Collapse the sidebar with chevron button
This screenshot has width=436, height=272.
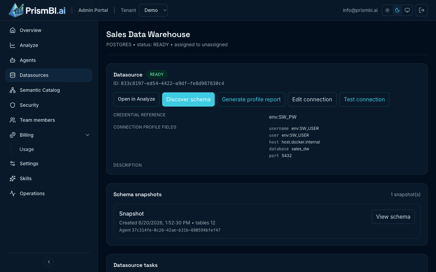(49, 262)
